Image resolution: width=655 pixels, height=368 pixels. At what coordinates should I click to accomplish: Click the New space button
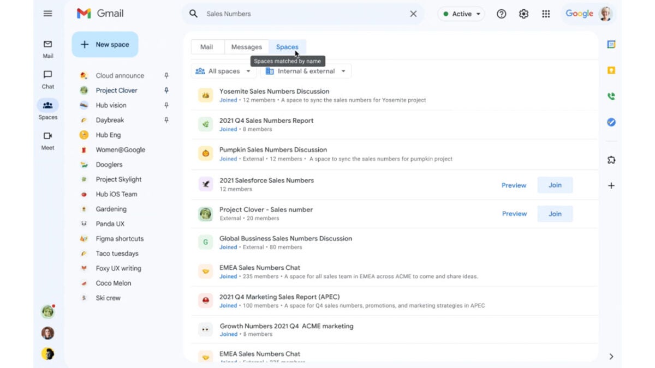105,45
